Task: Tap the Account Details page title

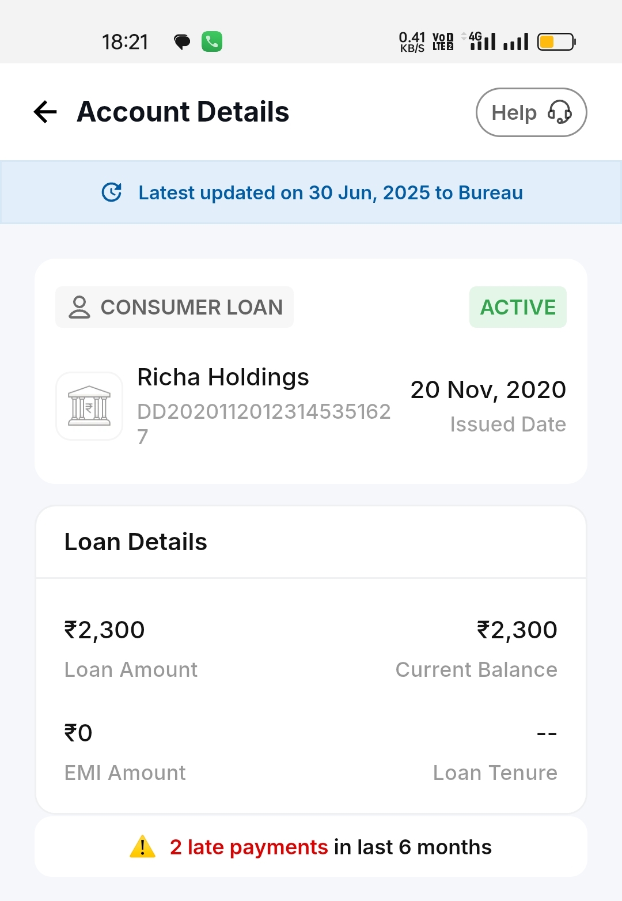Action: (183, 112)
